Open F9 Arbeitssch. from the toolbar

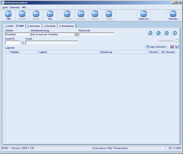(144, 16)
